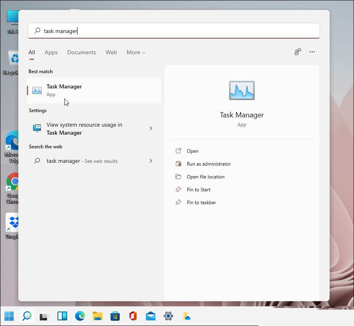
Task: Open the Widgets icon in taskbar
Action: coord(62,316)
